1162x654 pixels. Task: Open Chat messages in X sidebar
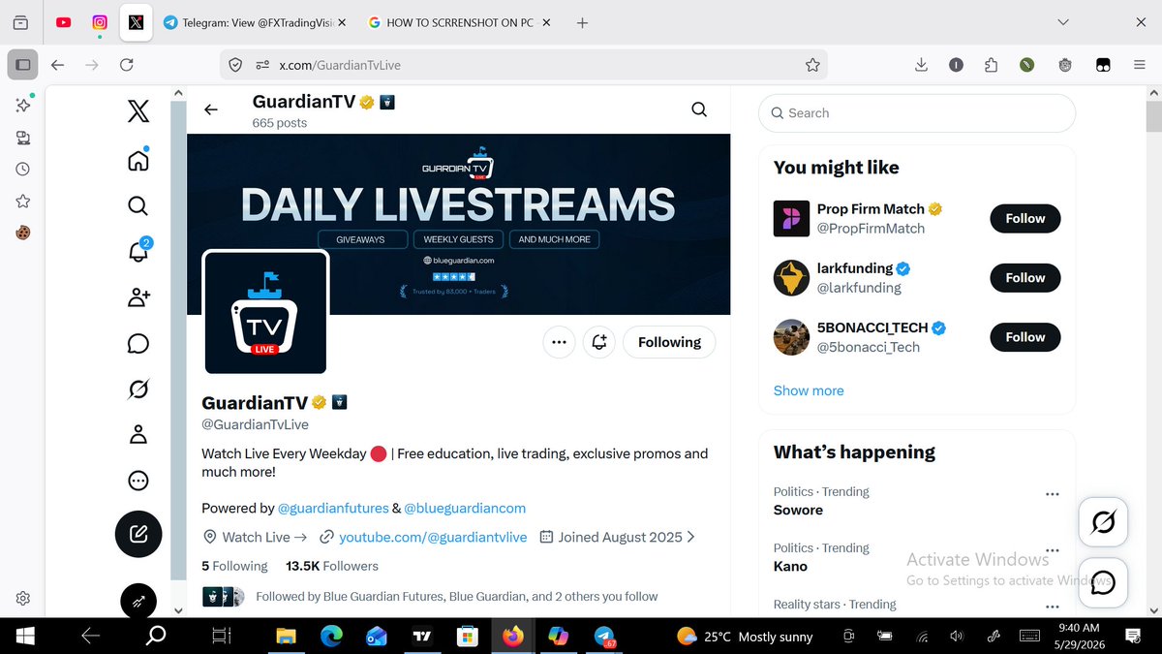pos(138,343)
